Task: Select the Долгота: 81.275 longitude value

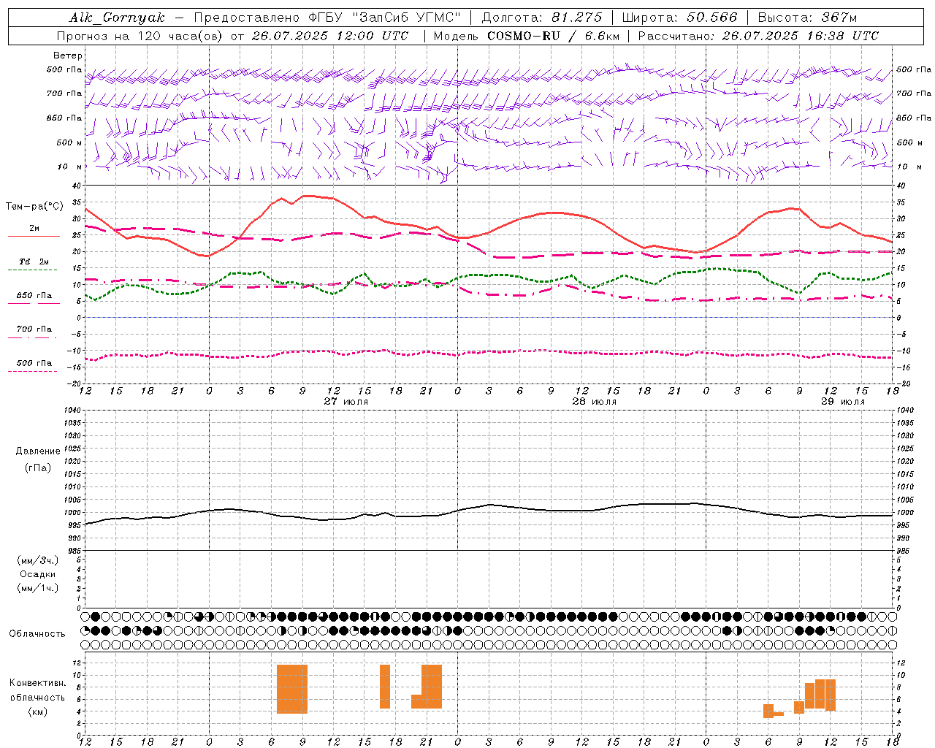Action: pyautogui.click(x=542, y=18)
